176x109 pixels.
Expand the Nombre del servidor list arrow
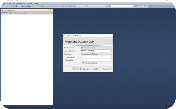[x=110, y=51]
